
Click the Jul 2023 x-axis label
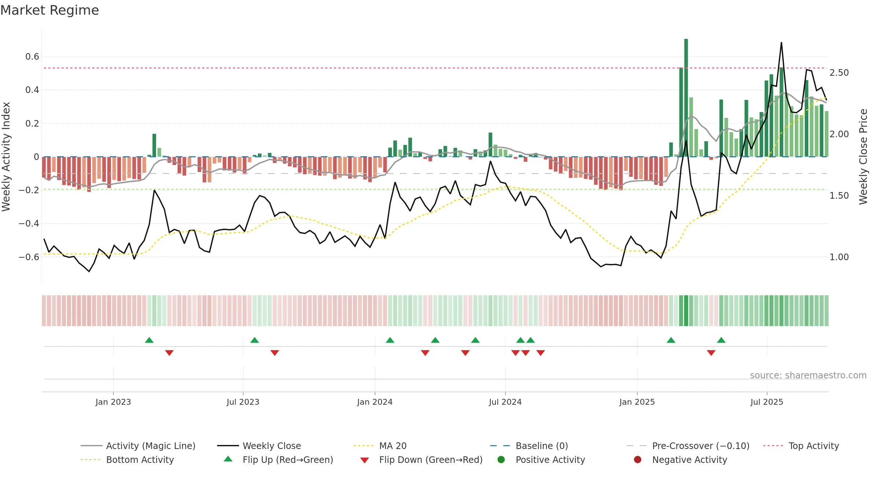tap(243, 402)
